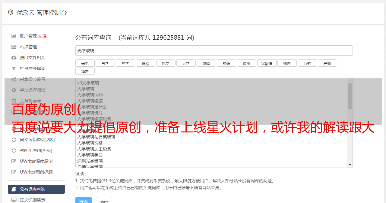Select 光学玻璃价格 in the results list

pos(90,143)
